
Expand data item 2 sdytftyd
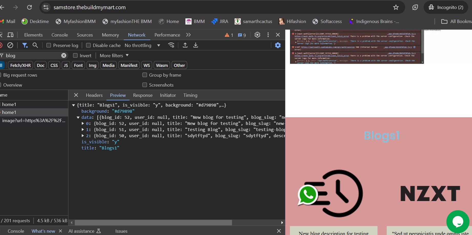coord(83,136)
